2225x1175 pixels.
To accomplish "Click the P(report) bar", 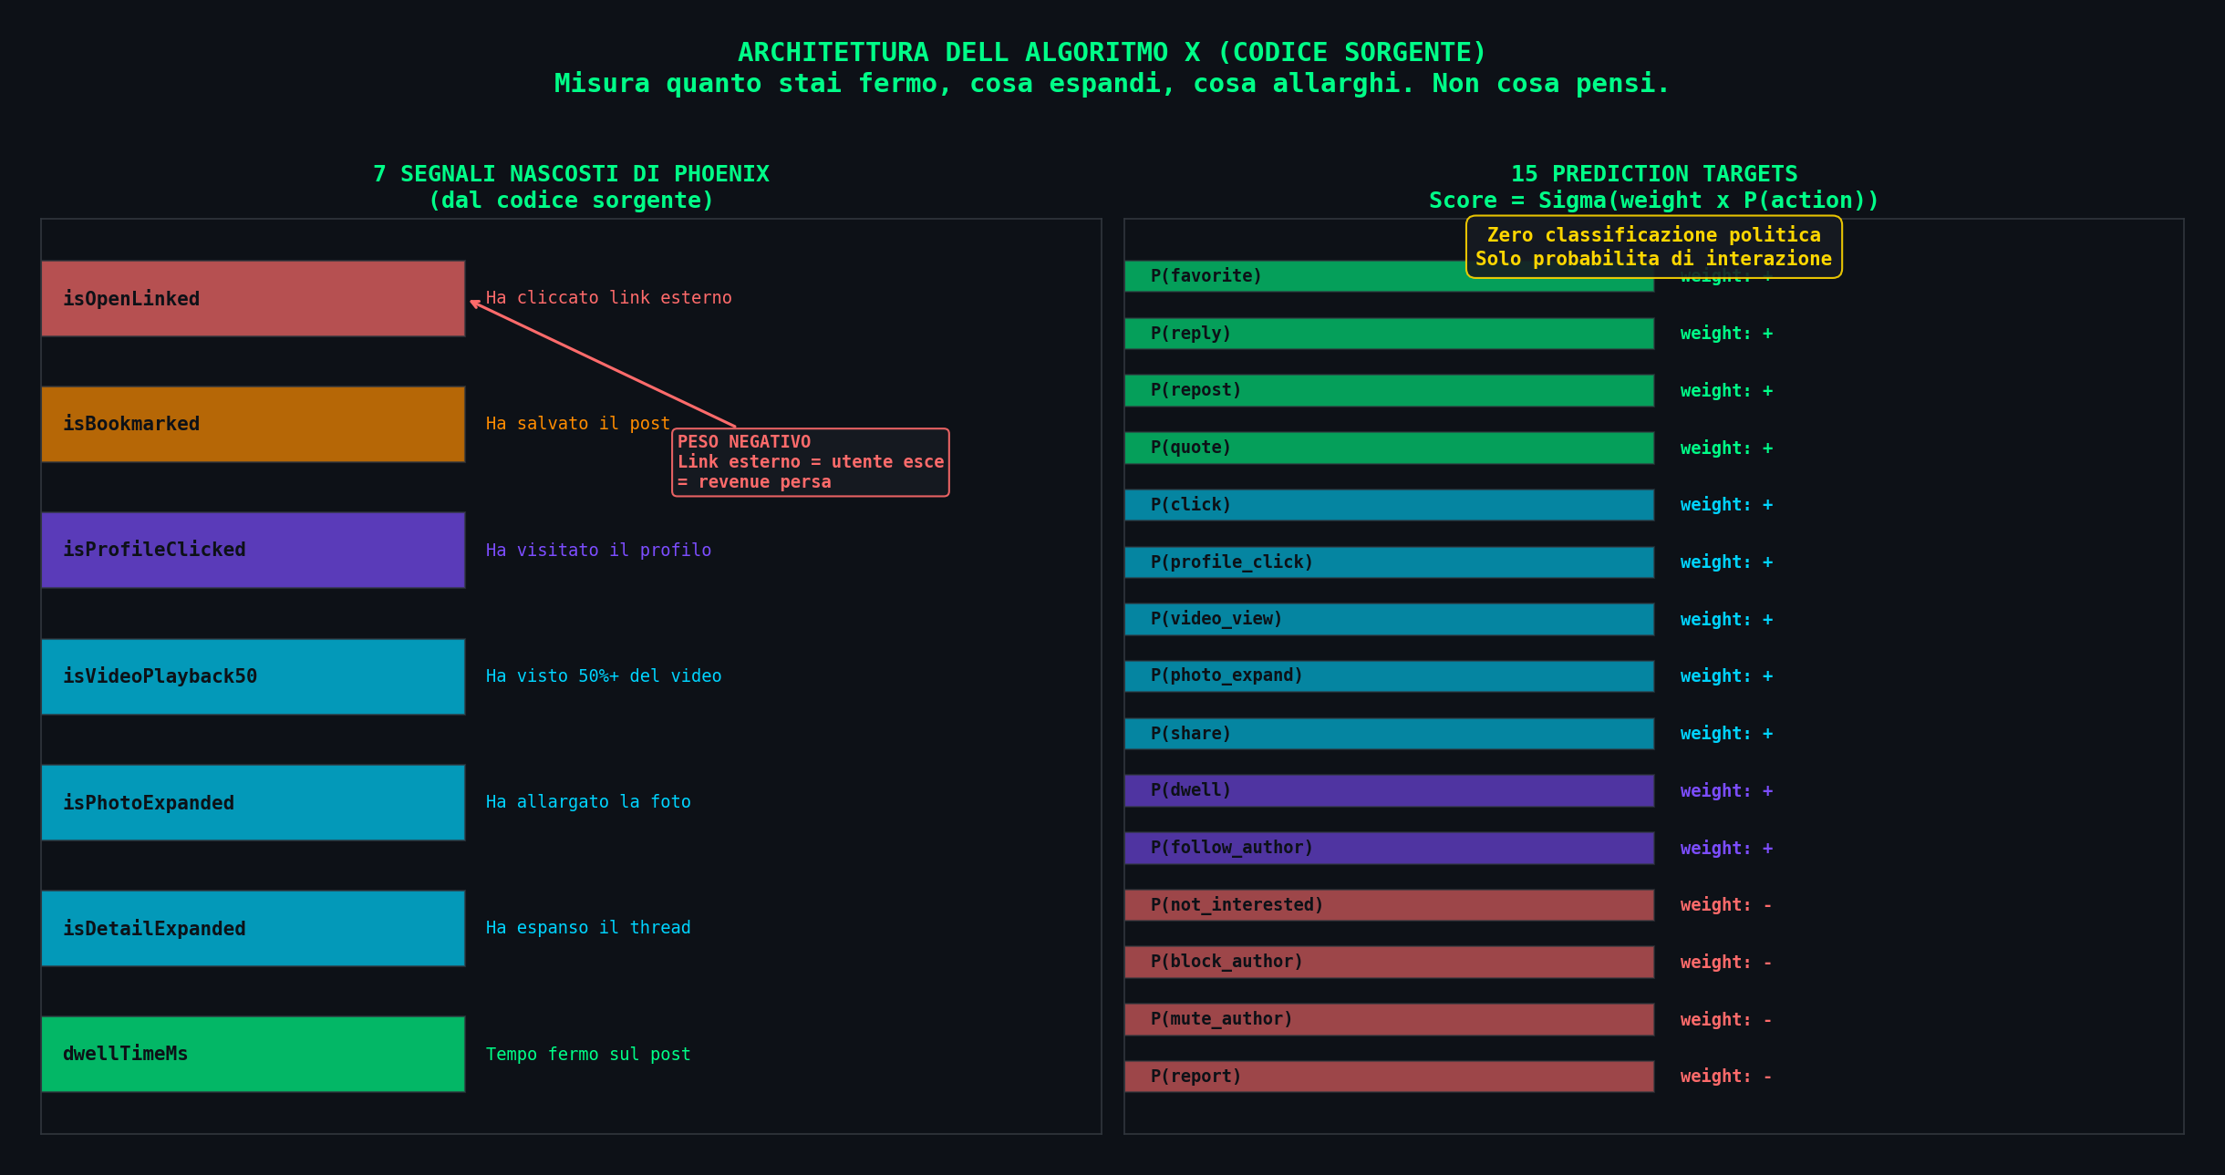I will [1388, 1077].
